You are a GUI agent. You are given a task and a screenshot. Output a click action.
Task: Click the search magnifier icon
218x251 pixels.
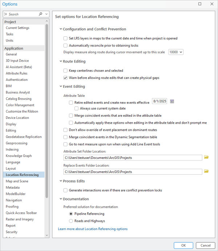tap(41, 14)
